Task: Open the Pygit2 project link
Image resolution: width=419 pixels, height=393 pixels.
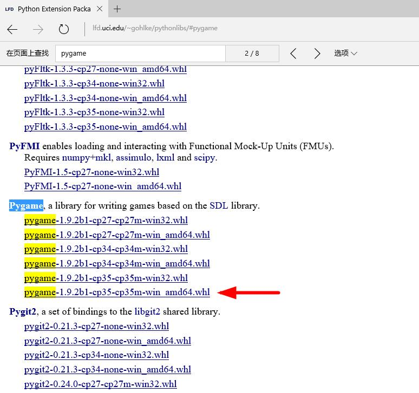Action: [22, 311]
